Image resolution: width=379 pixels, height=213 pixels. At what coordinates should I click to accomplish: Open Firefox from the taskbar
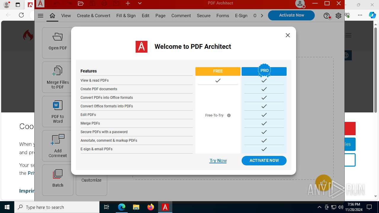click(151, 207)
